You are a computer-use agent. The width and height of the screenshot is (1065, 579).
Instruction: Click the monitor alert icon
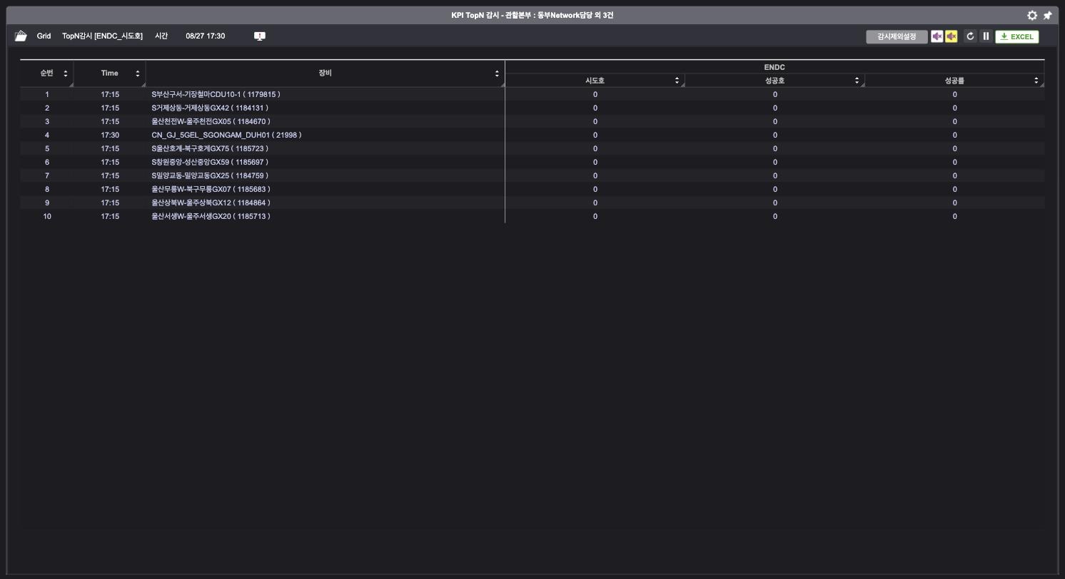coord(260,36)
